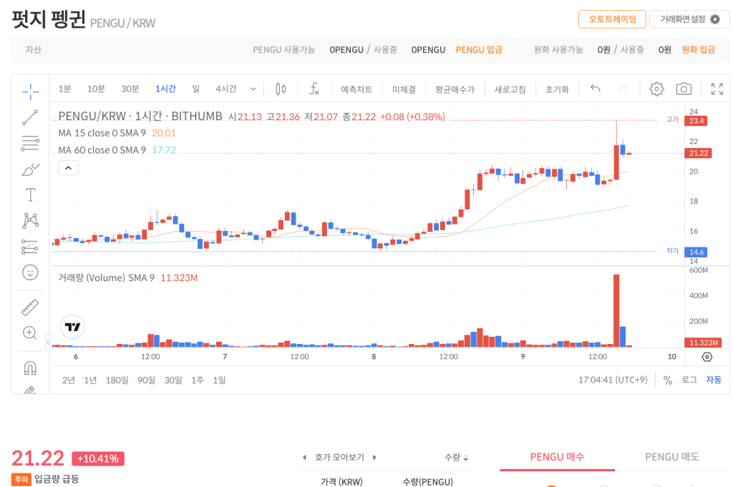
Task: Click MA 15 close indicator legend
Action: [x=117, y=133]
